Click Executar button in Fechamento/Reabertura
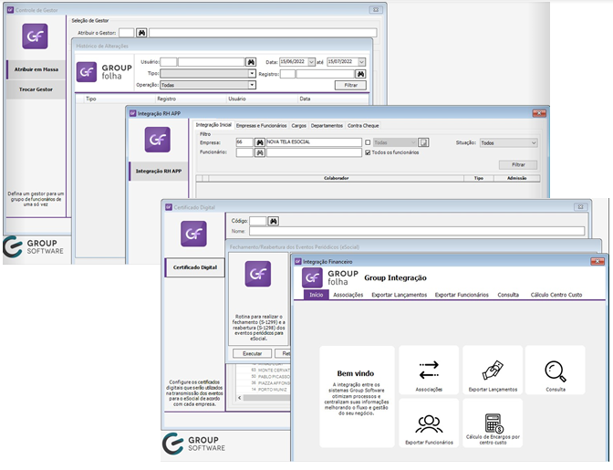This screenshot has height=470, width=613. (x=252, y=353)
